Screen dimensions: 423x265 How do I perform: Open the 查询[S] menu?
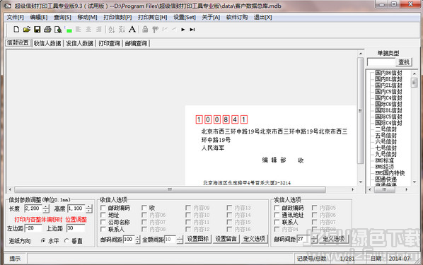[x=62, y=17]
